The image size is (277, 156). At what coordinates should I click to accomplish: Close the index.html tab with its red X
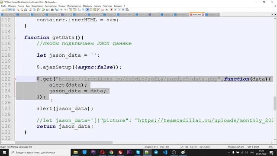click(203, 14)
